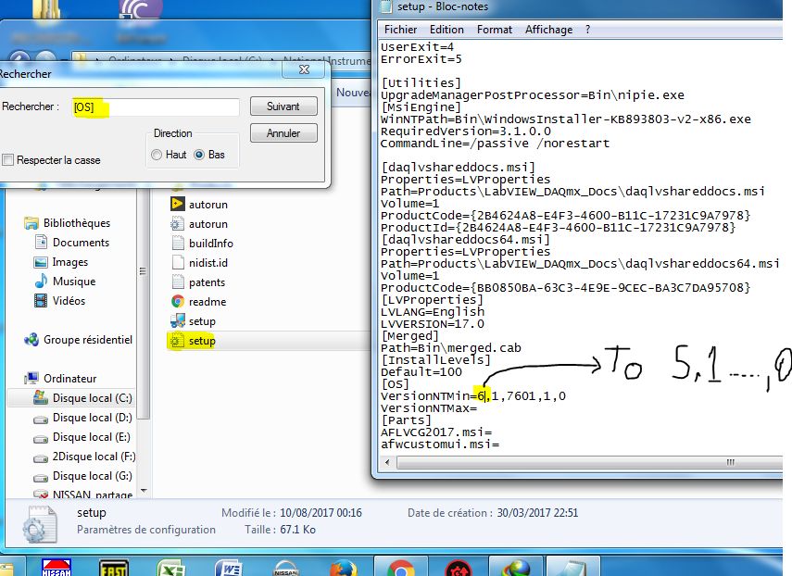Open Excel from the taskbar

click(170, 568)
